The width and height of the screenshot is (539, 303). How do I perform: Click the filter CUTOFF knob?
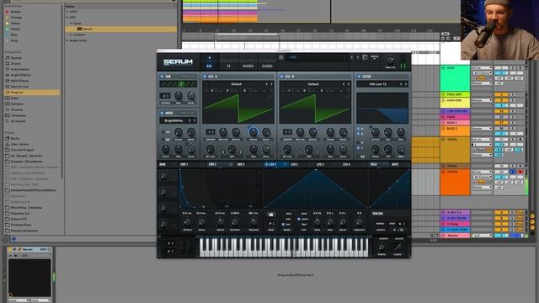pos(375,132)
